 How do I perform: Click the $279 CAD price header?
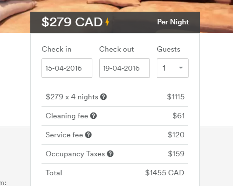[x=72, y=22]
